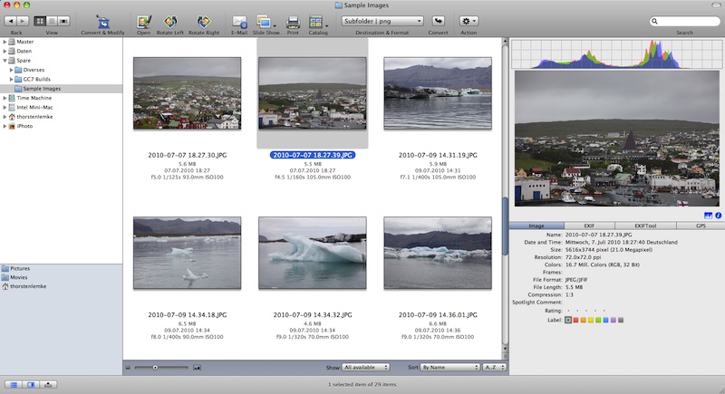Toggle the list view button in bottom bar

point(14,385)
